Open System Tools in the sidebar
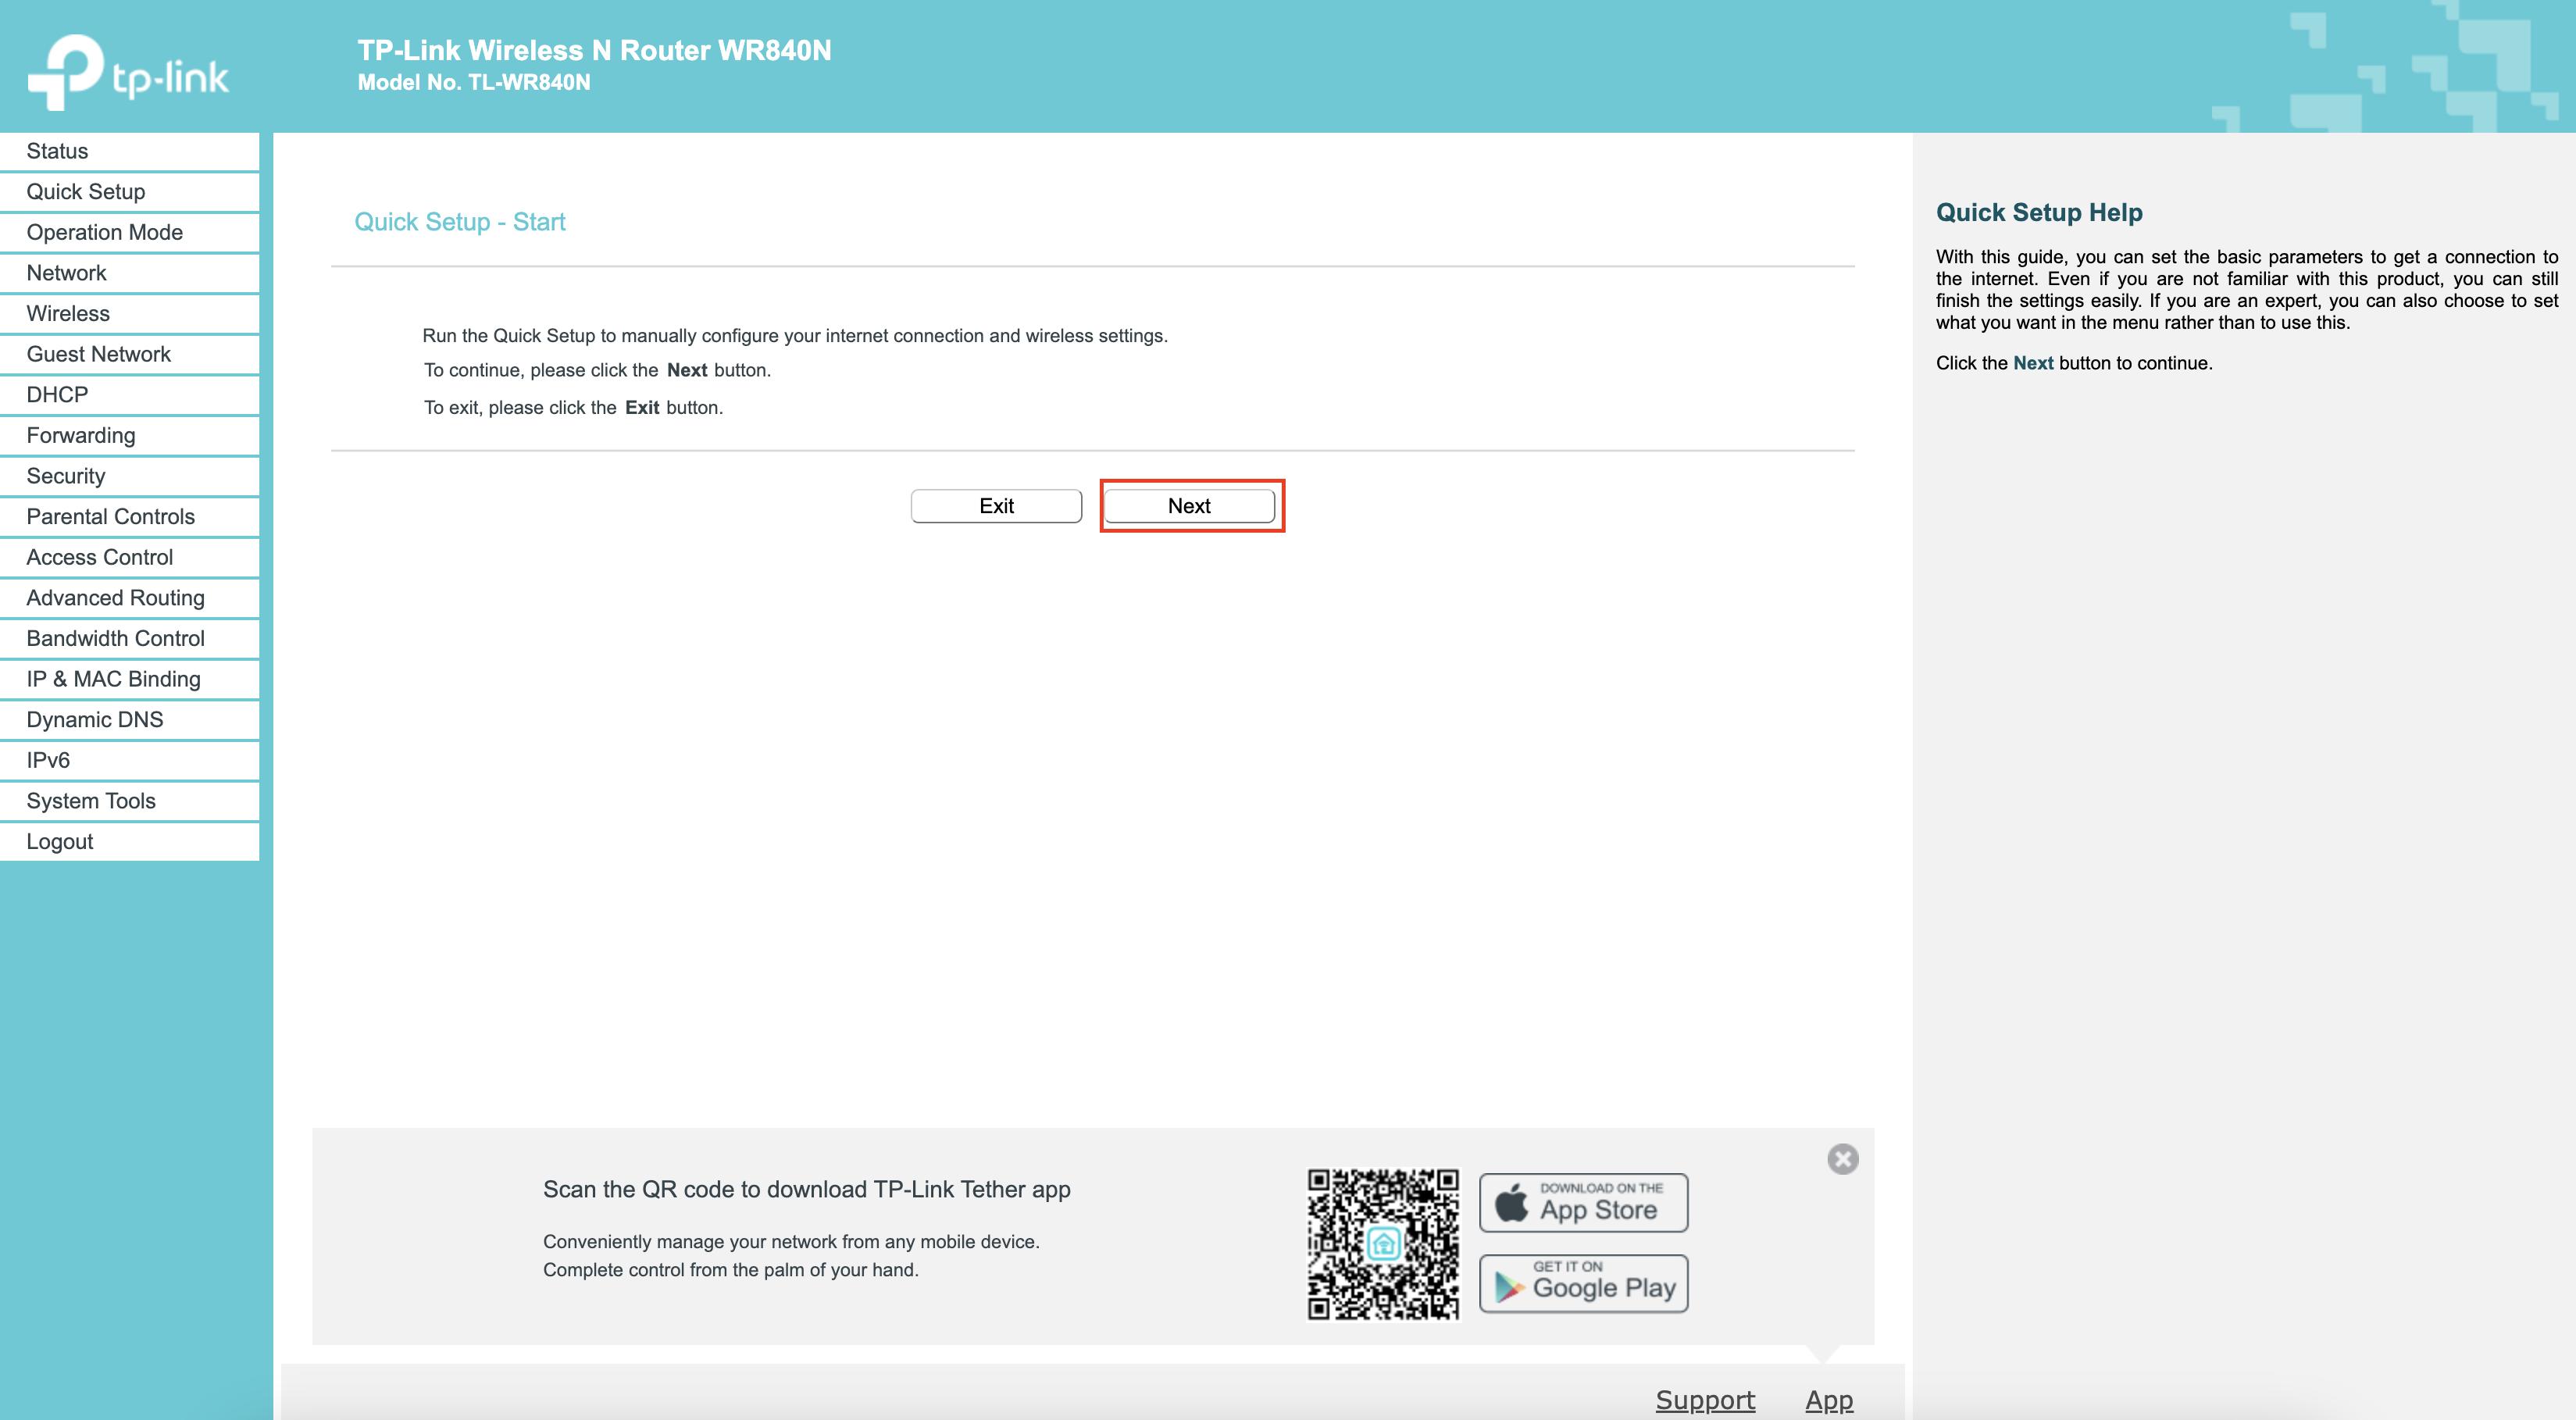 pos(130,801)
